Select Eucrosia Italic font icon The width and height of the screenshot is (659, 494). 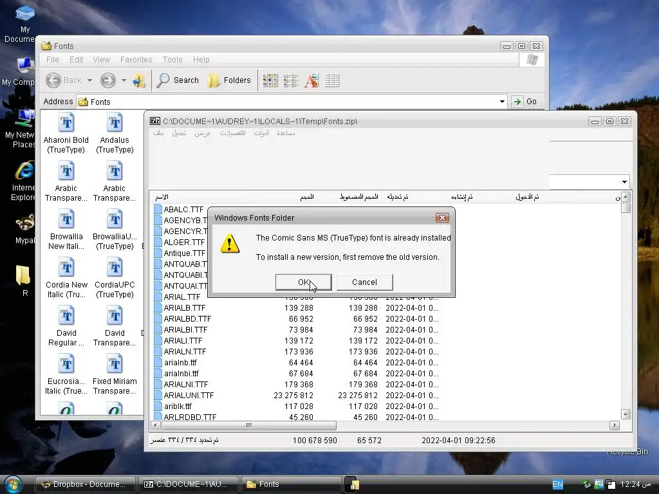pos(66,375)
